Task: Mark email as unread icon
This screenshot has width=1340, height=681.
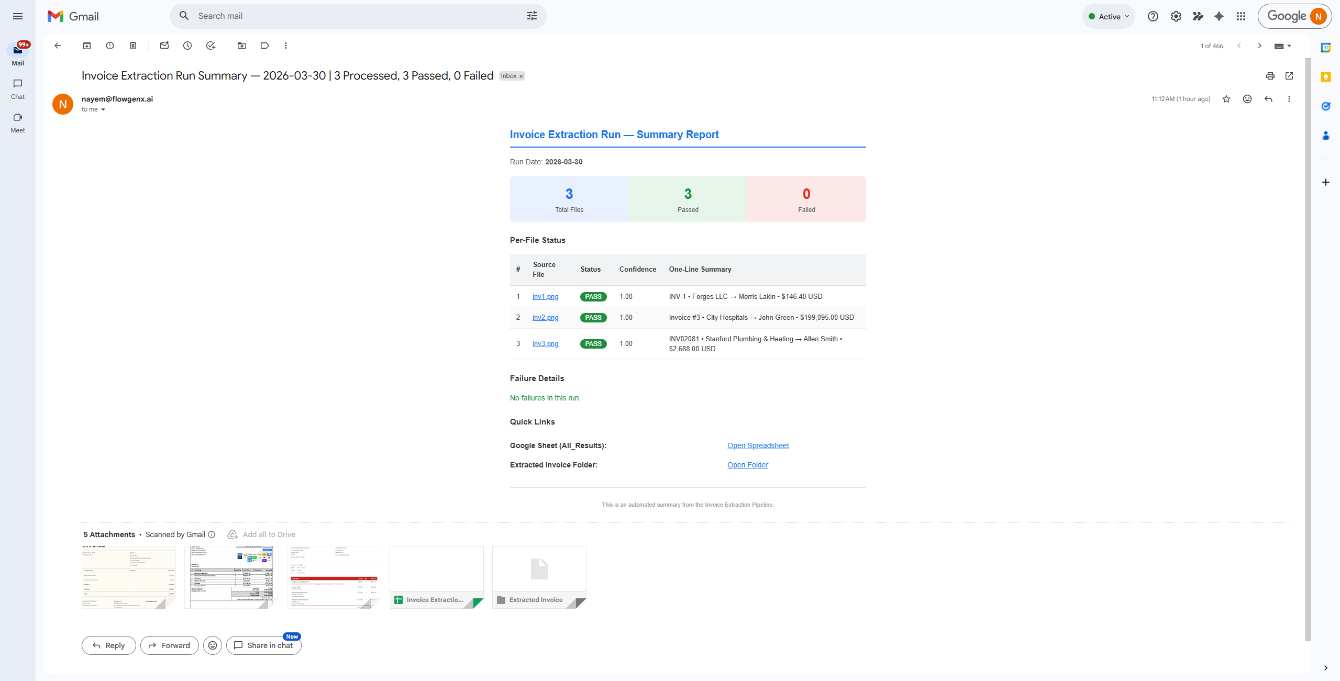Action: (x=164, y=46)
